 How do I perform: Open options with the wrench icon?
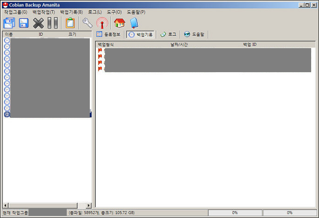coord(87,23)
